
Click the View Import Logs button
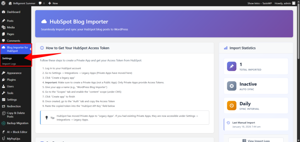(x=256, y=141)
